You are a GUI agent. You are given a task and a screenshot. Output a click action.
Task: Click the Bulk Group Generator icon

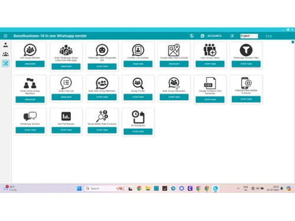pos(174,83)
